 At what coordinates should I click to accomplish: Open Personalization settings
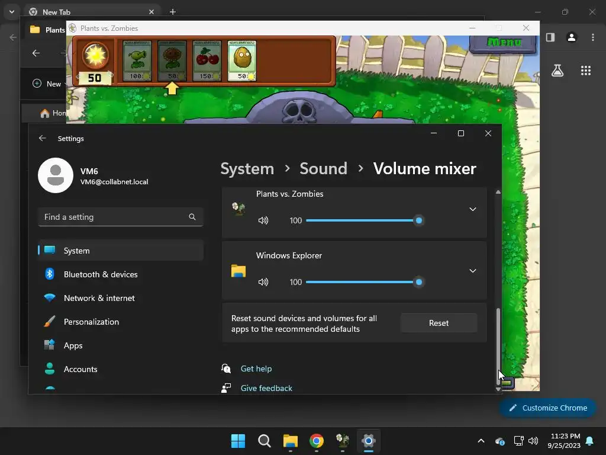pyautogui.click(x=121, y=322)
